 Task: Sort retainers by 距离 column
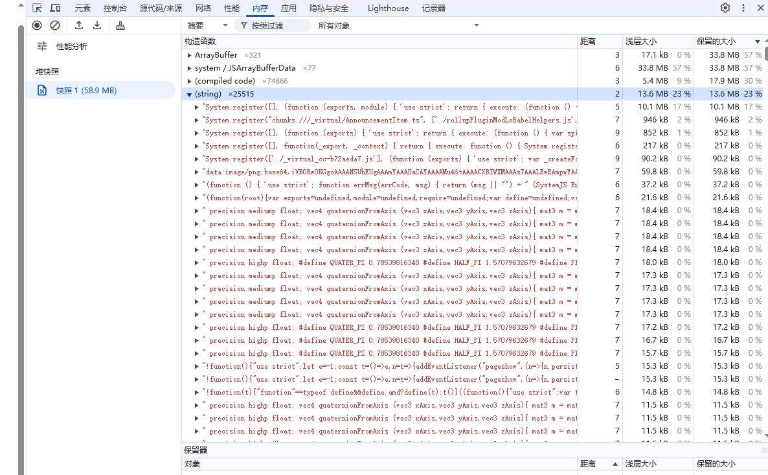[600, 464]
